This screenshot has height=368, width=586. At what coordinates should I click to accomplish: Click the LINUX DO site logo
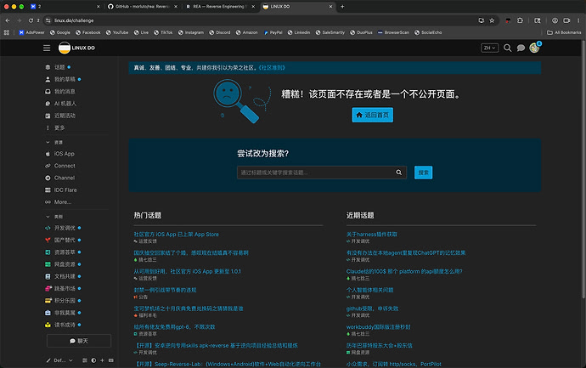click(x=77, y=48)
